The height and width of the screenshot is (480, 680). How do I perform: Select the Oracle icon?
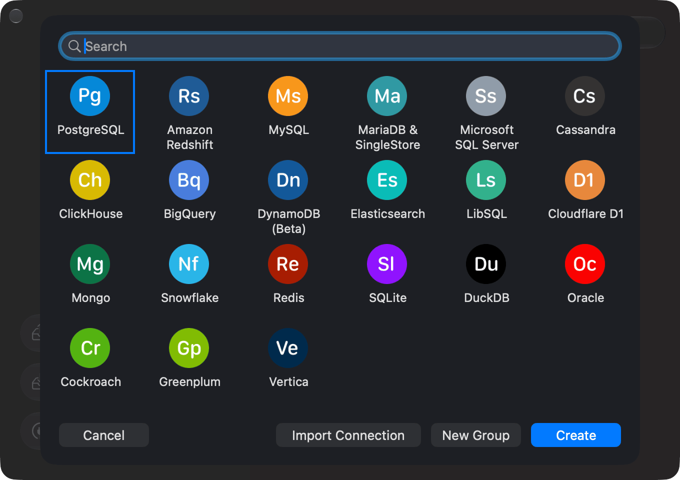pos(585,264)
